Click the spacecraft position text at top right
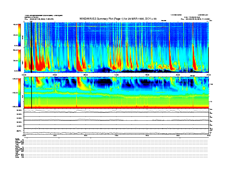Screen dimensions: 225x174 [x=195, y=19]
